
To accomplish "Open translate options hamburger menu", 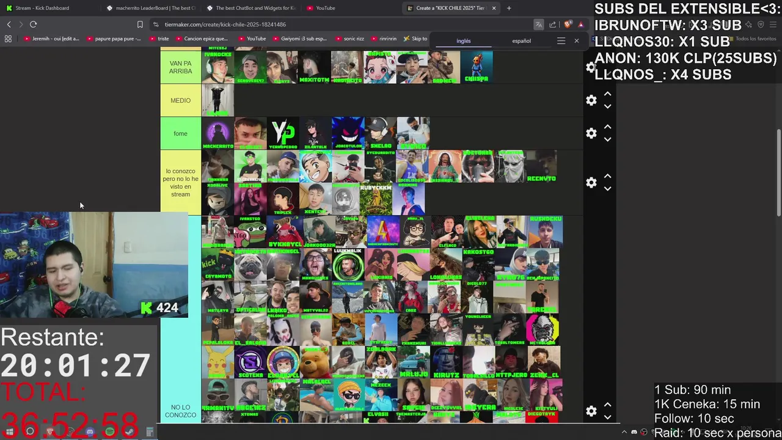I will (561, 41).
